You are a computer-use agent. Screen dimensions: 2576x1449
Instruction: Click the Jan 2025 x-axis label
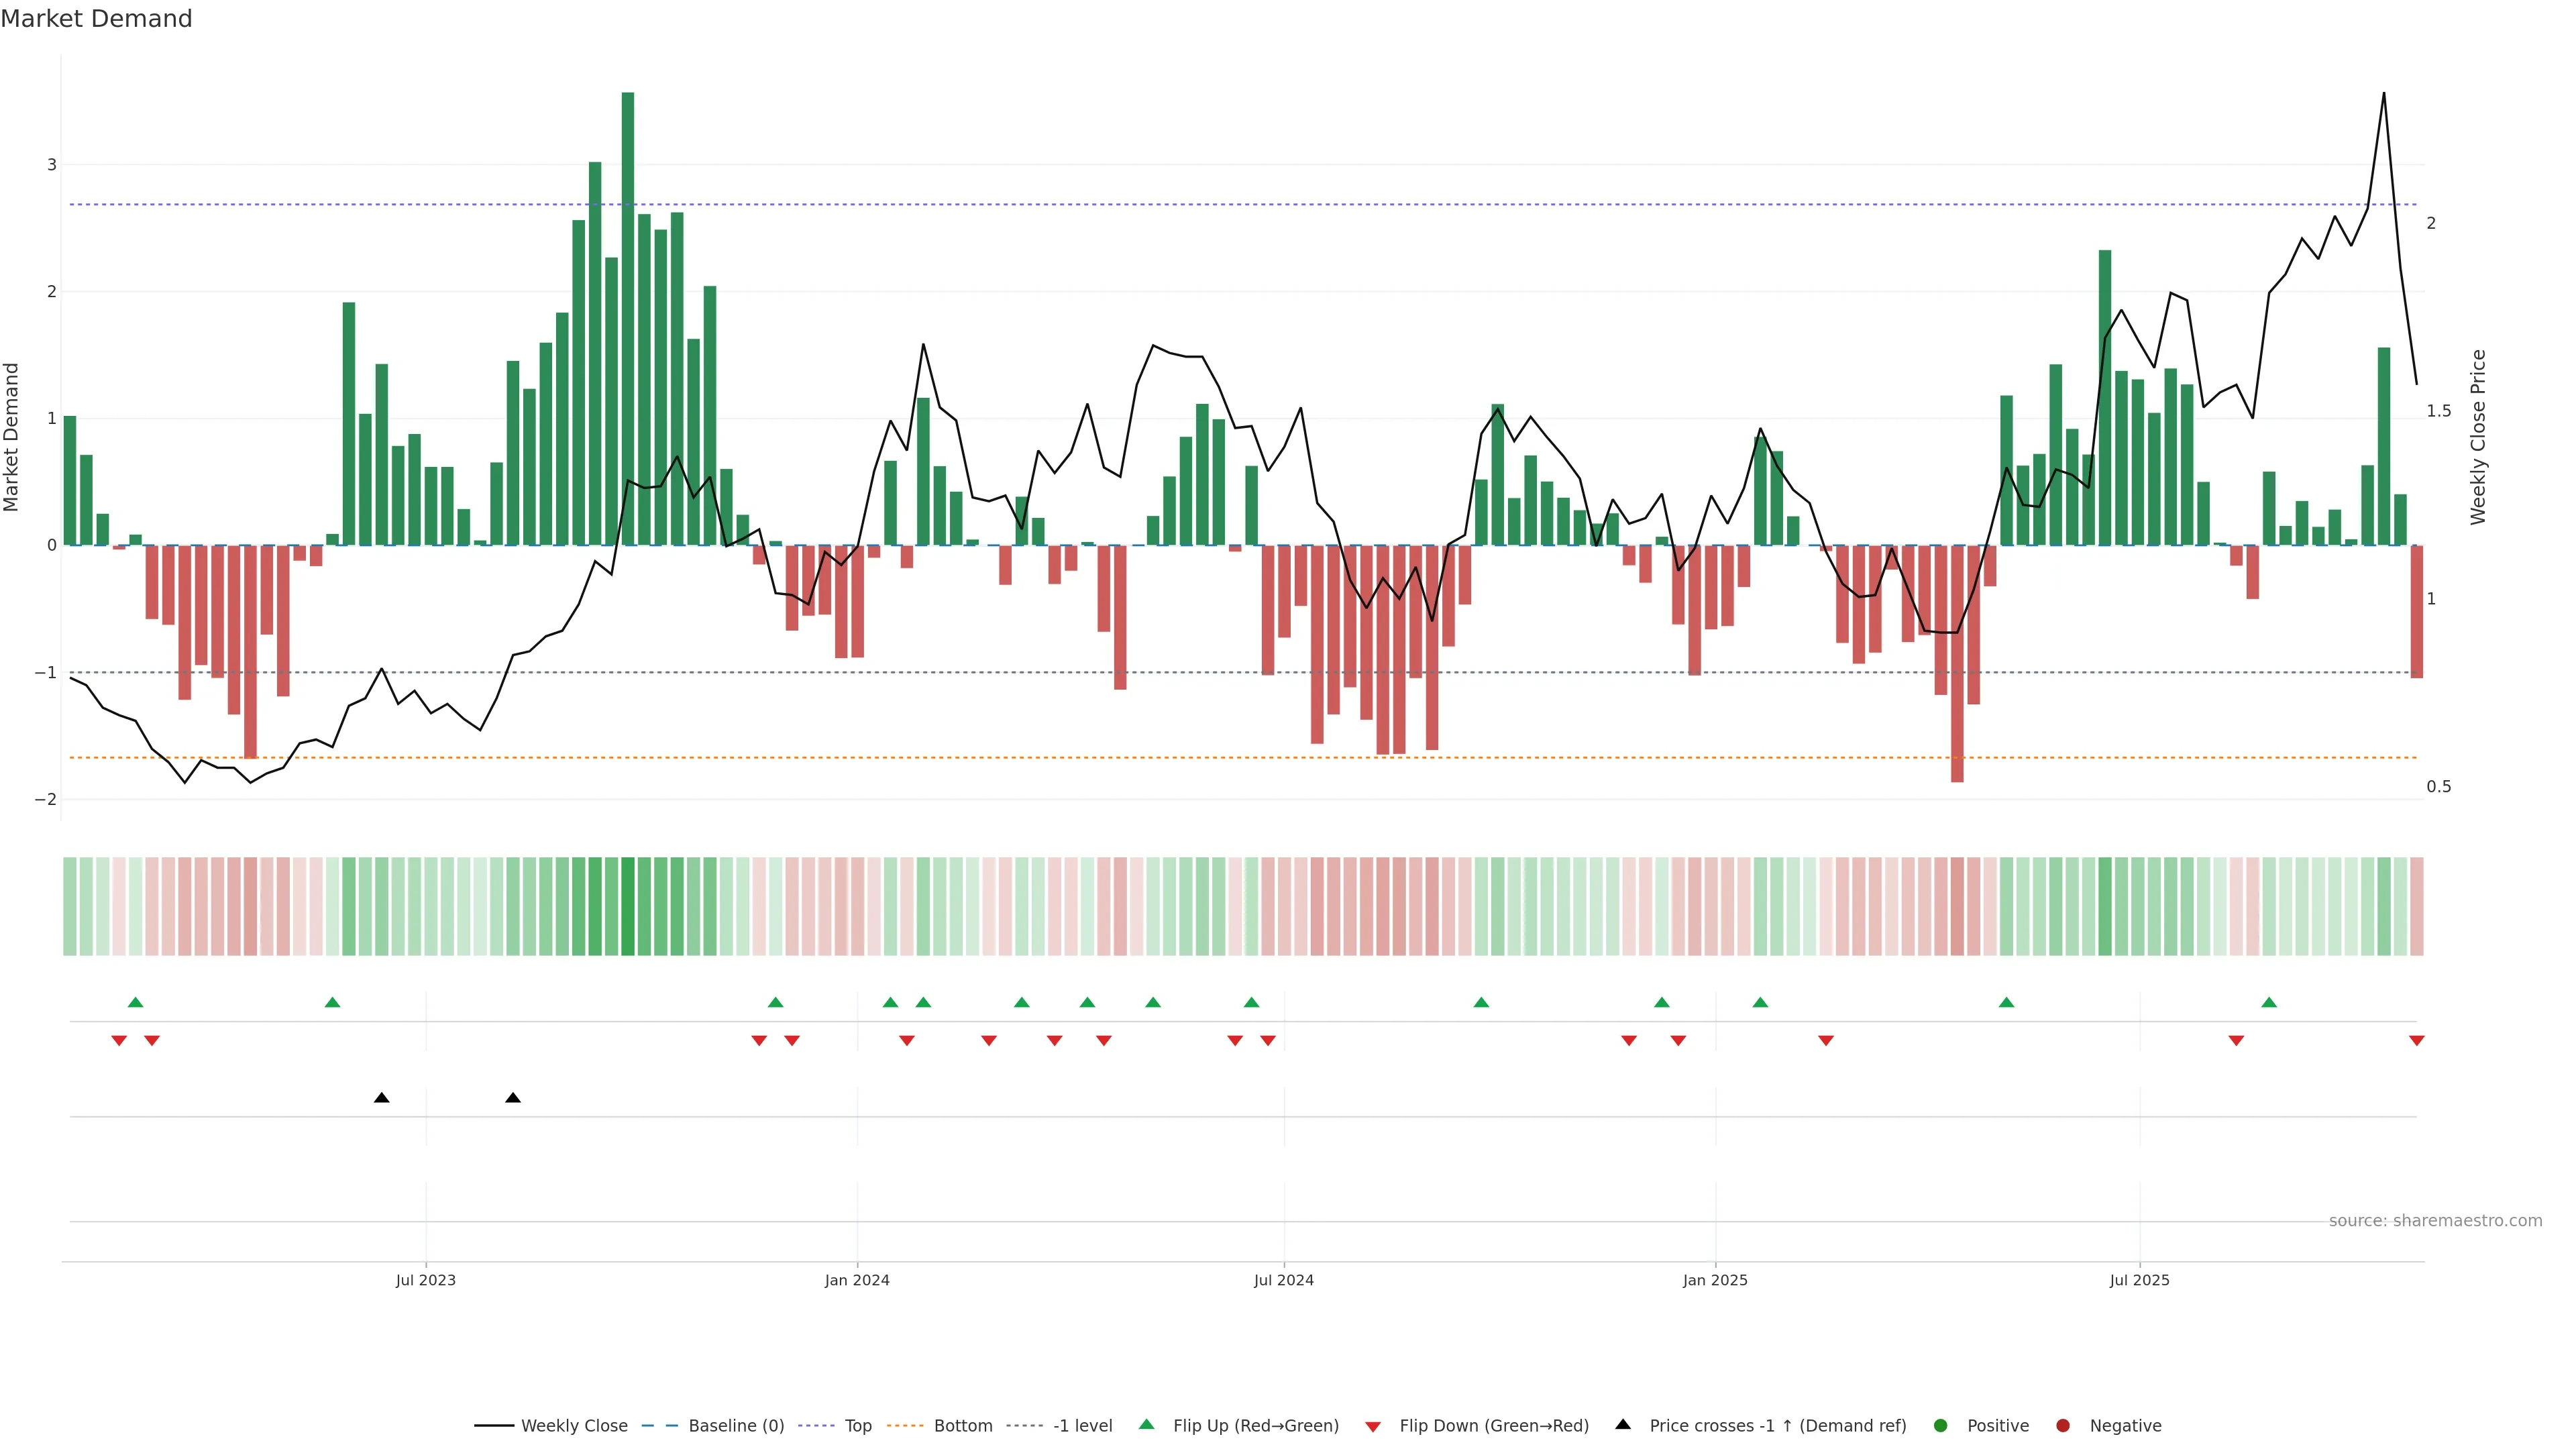coord(1715,1280)
